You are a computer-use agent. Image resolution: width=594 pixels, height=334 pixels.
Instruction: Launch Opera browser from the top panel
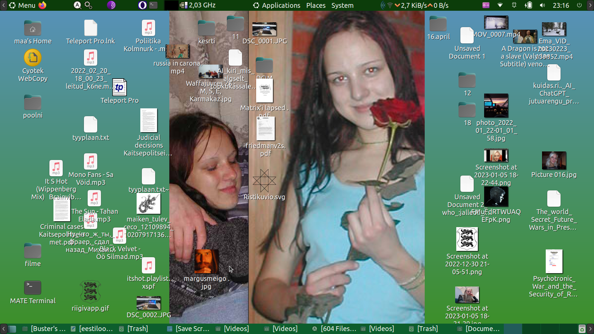[142, 5]
